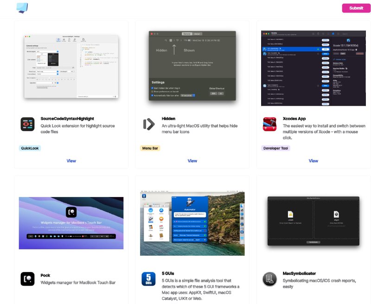Screen dimensions: 371x304
Task: Click "Symbolicating macOS/iOS crash reports" description
Action: click(319, 284)
